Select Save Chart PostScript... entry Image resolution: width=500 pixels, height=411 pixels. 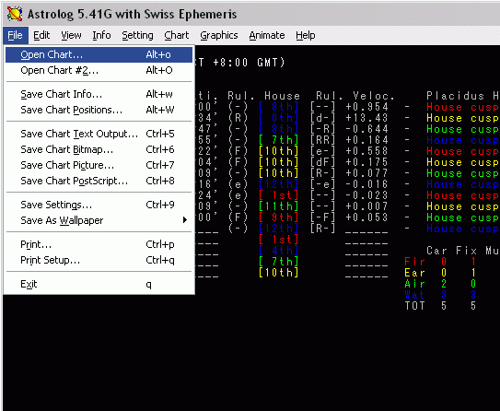pos(99,181)
